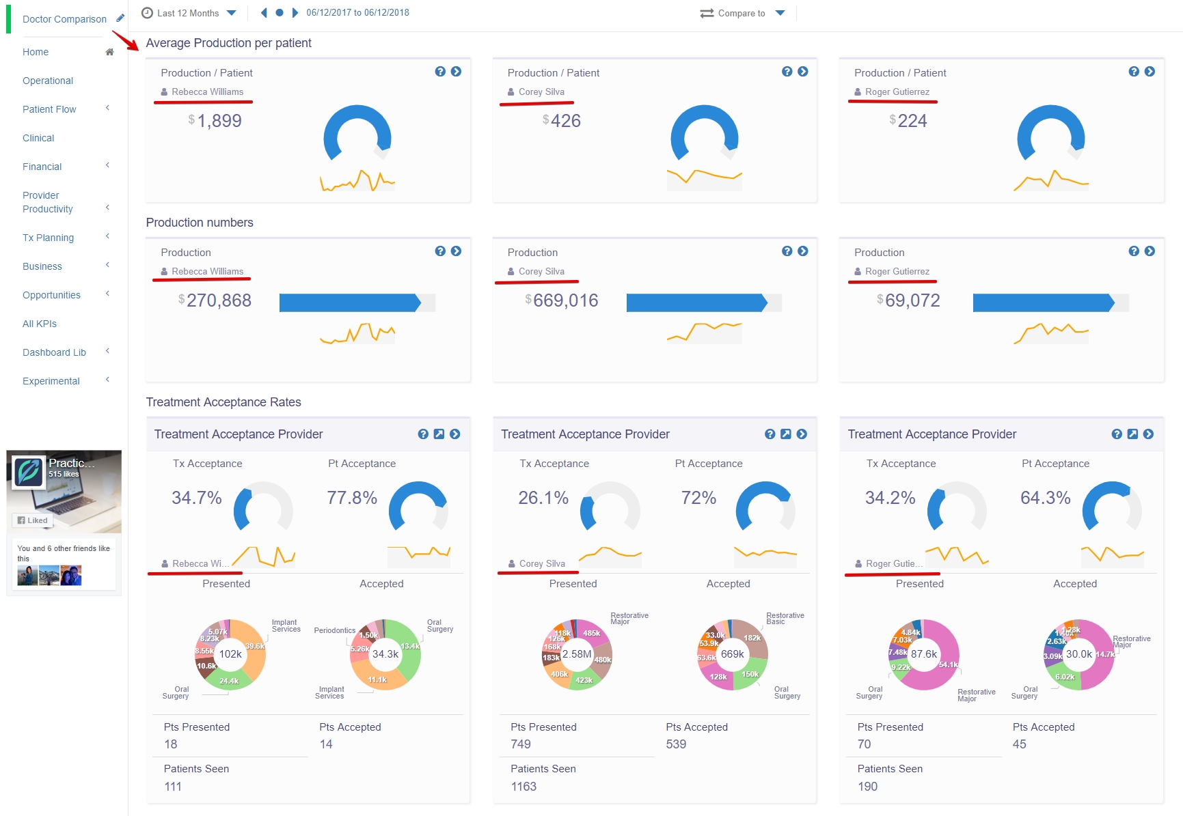Click the pencil icon to rename Doctor Comparison
Image resolution: width=1183 pixels, height=816 pixels.
120,18
